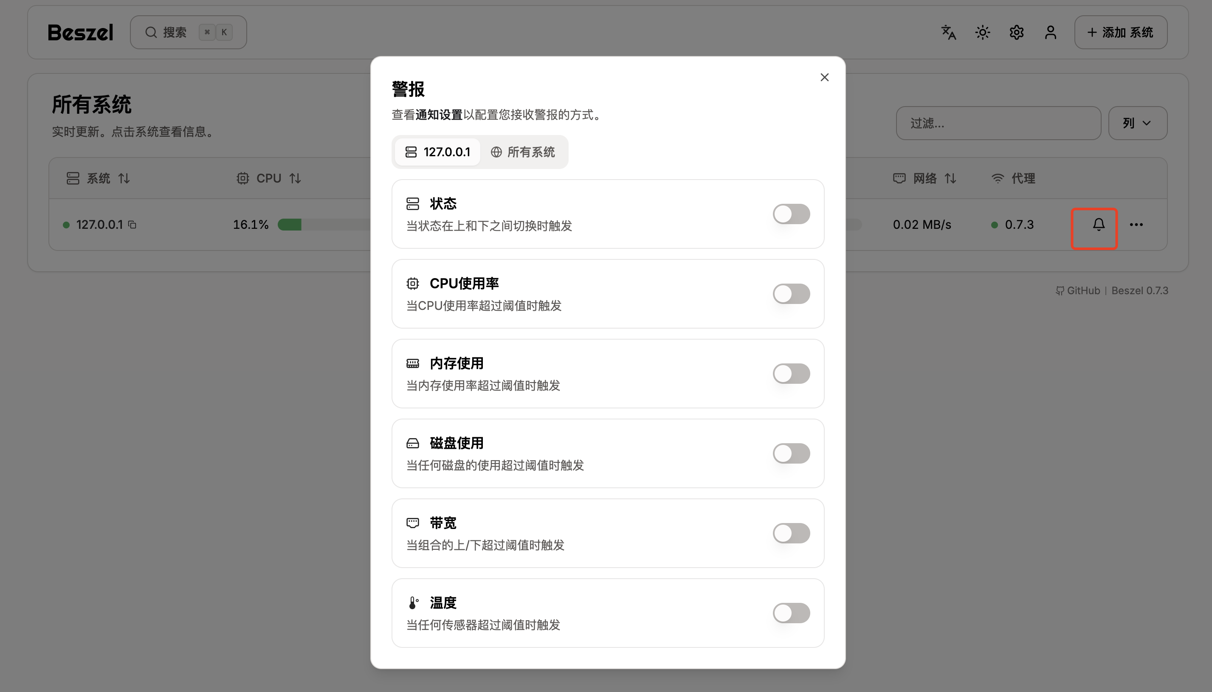Click the 添加 系统 button
Viewport: 1212px width, 692px height.
tap(1121, 32)
